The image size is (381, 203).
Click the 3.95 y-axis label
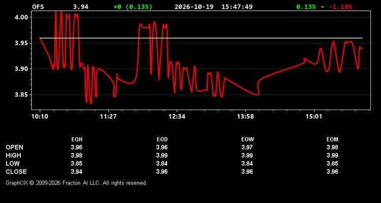(21, 43)
